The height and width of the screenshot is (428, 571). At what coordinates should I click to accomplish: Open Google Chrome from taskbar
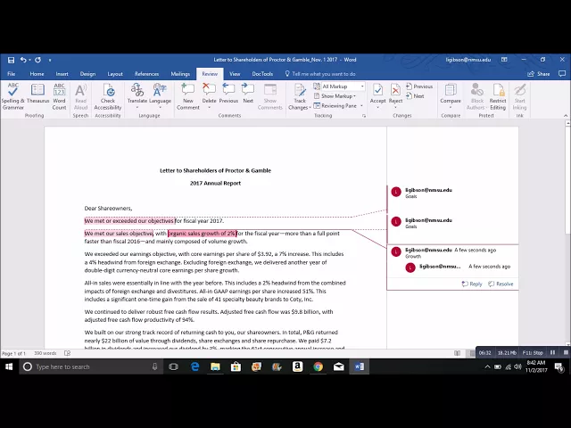(x=318, y=366)
